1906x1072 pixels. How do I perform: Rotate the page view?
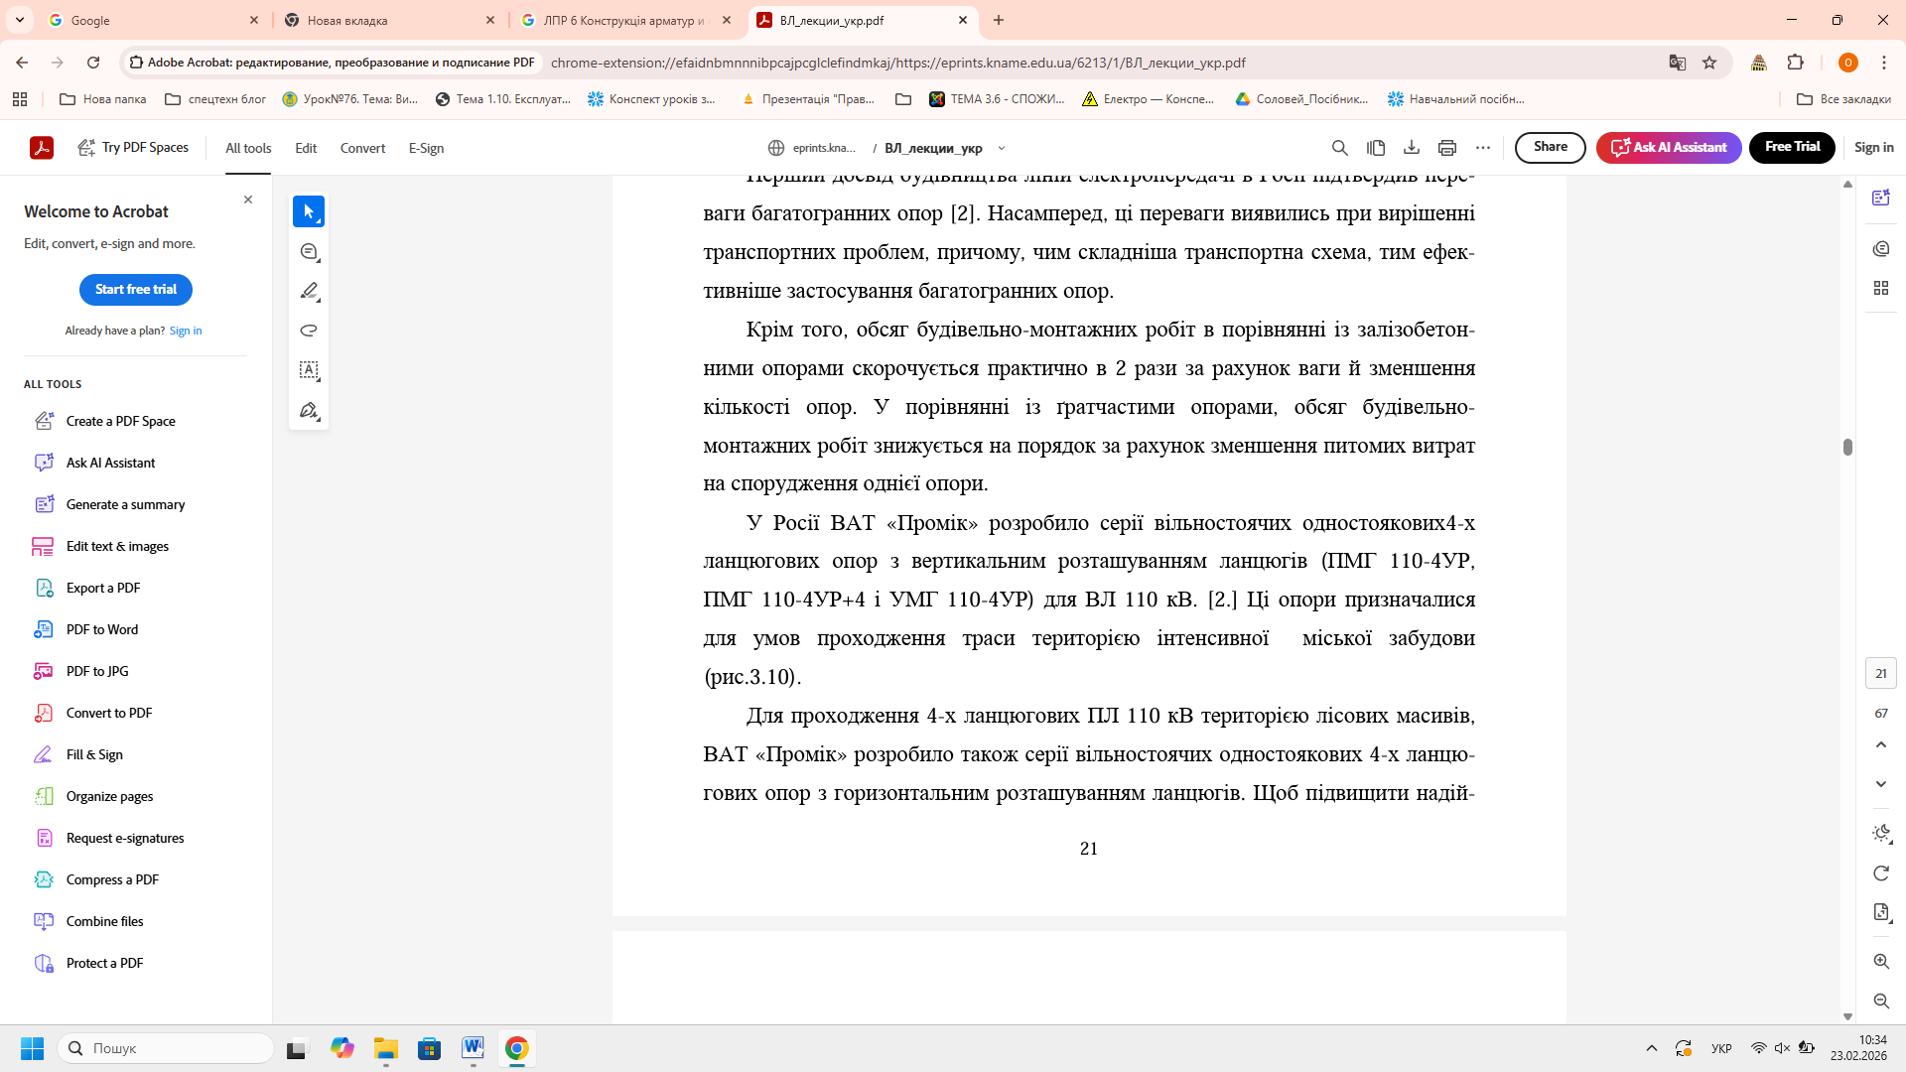pos(1880,873)
